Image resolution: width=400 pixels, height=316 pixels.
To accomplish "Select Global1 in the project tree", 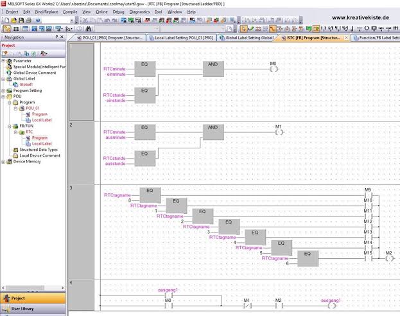I will tap(26, 85).
